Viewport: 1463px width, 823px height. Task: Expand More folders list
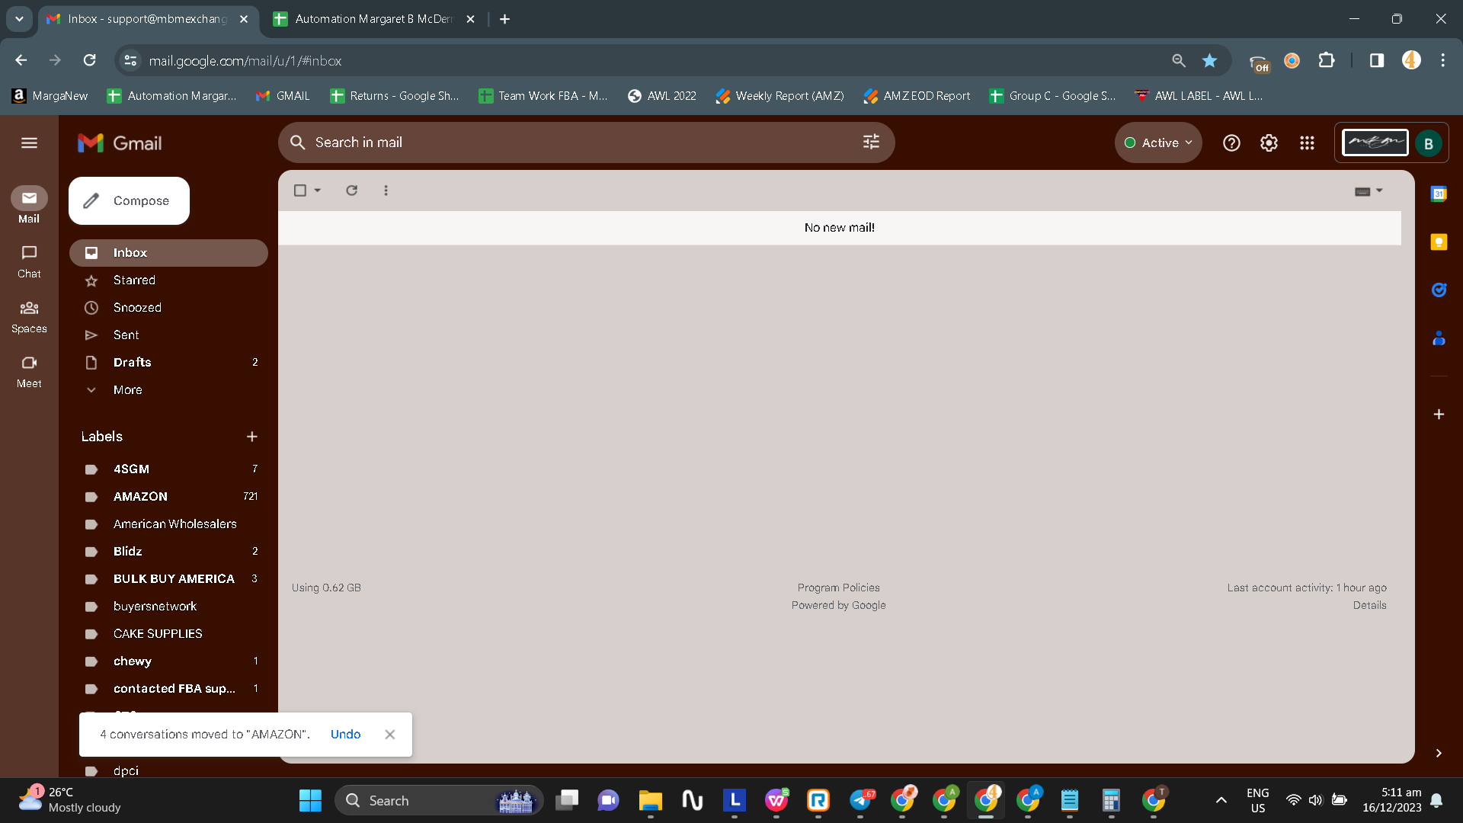[x=168, y=390]
